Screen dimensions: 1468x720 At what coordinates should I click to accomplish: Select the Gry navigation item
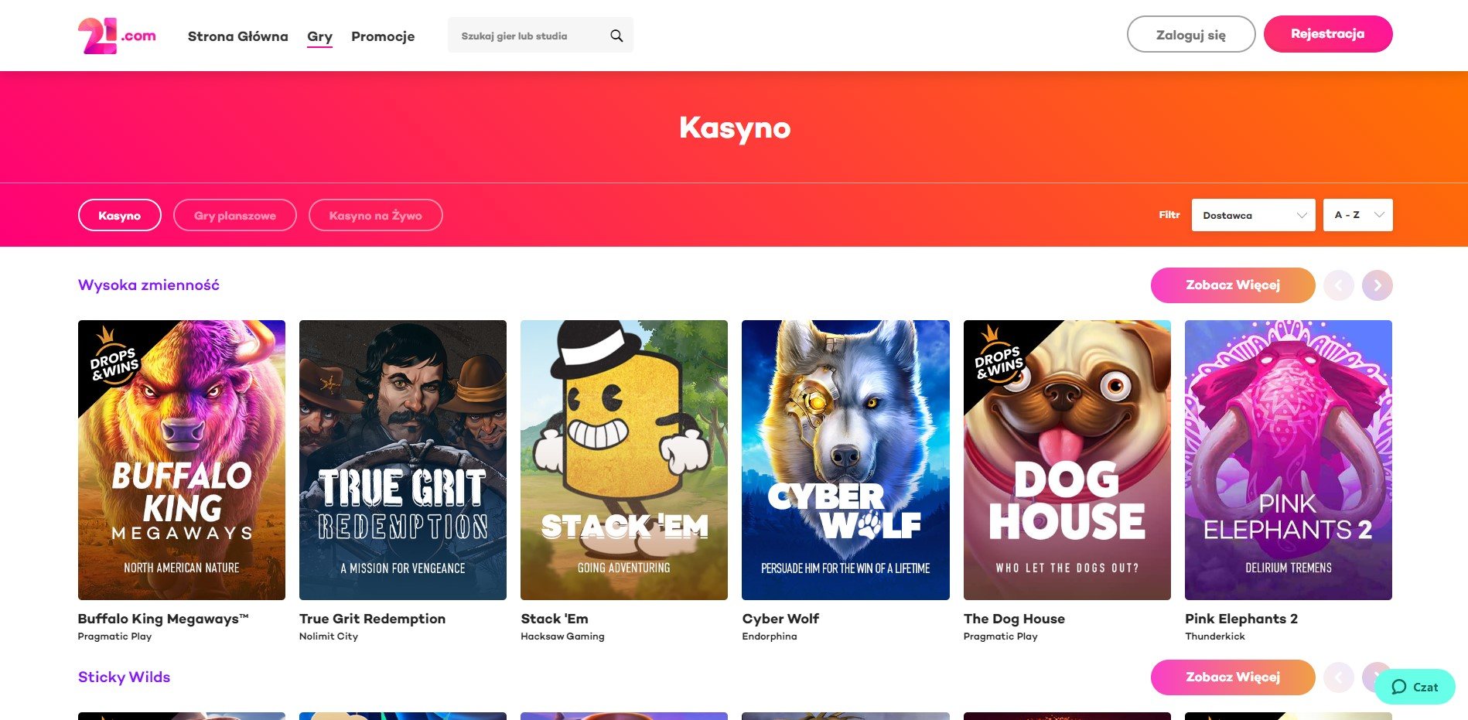point(319,36)
